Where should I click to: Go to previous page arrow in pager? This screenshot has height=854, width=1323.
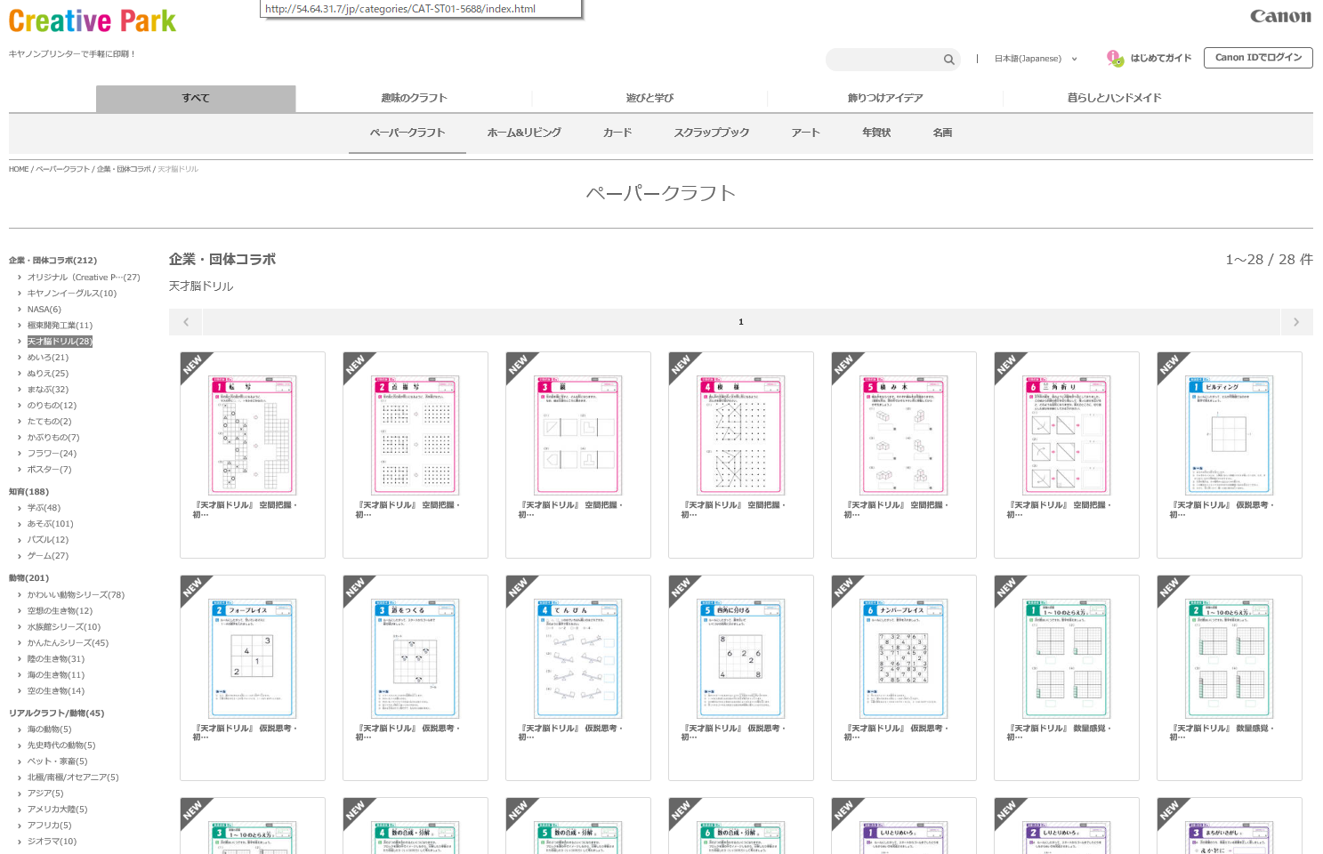click(x=186, y=322)
